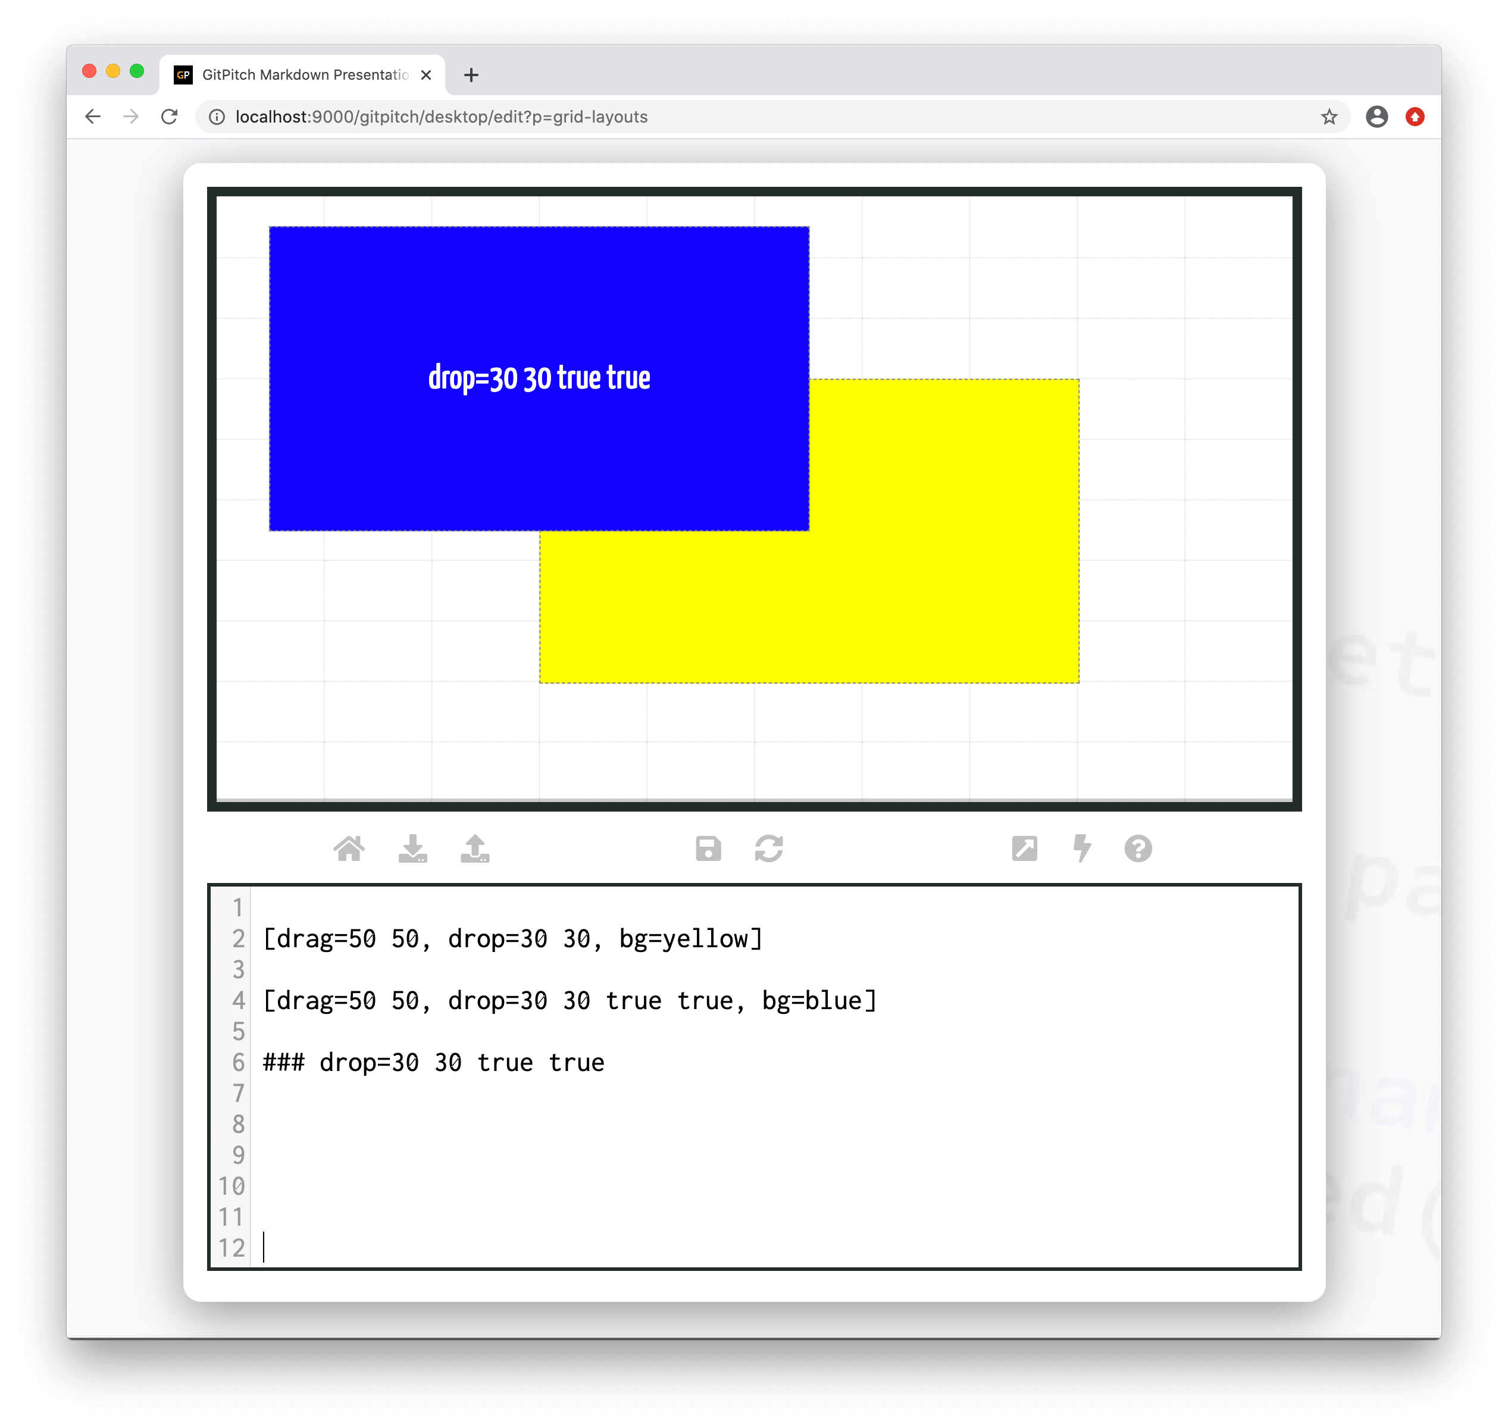Image resolution: width=1508 pixels, height=1428 pixels.
Task: Select the GitPitch Markdown Presentation tab
Action: coord(302,74)
